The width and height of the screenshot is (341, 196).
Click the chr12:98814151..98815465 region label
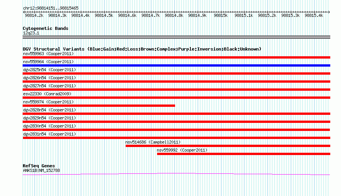pyautogui.click(x=51, y=8)
